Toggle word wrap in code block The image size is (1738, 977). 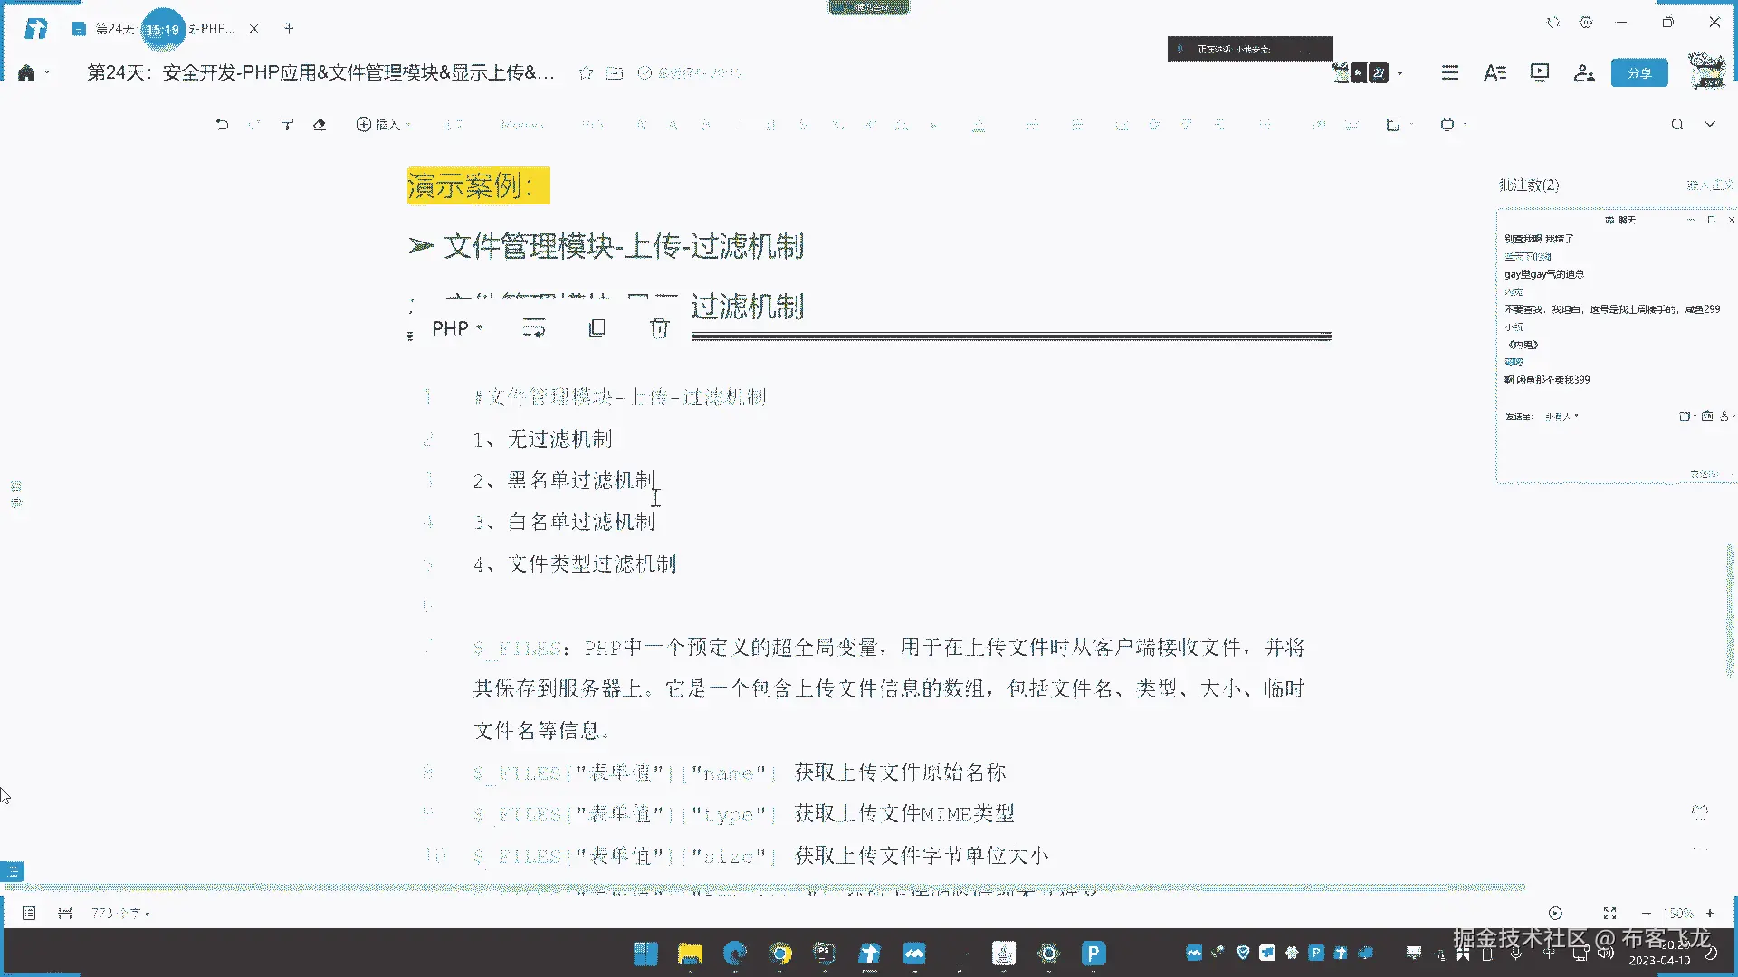click(534, 328)
